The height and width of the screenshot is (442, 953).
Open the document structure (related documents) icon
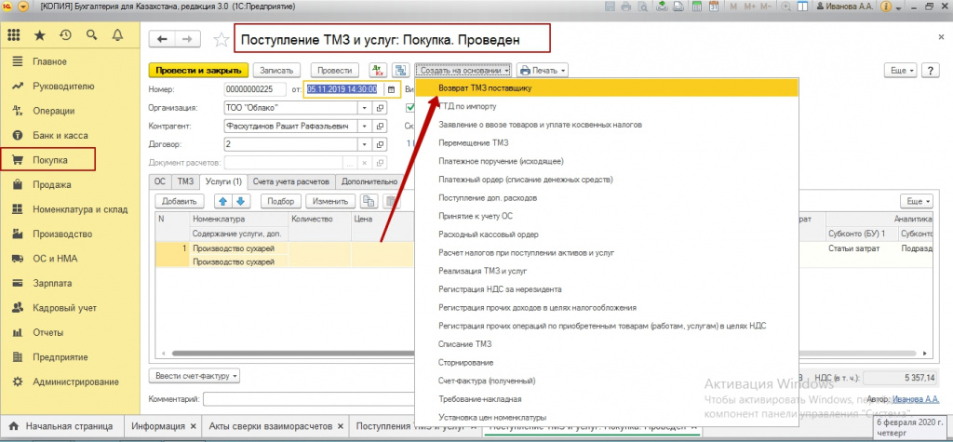tap(400, 71)
